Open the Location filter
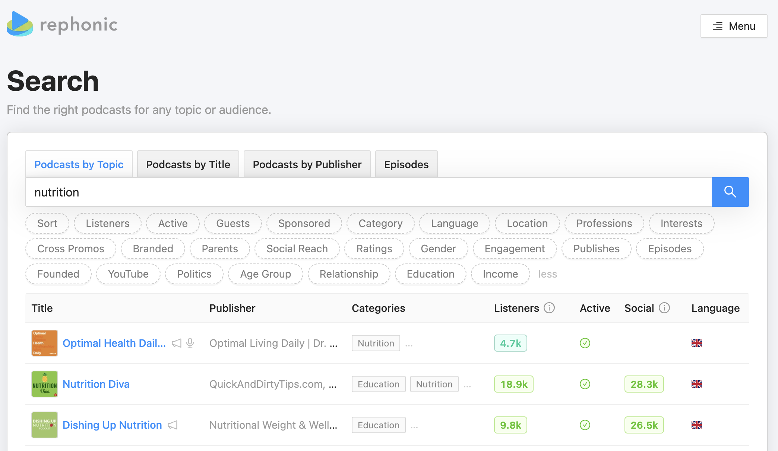The image size is (778, 451). [527, 223]
